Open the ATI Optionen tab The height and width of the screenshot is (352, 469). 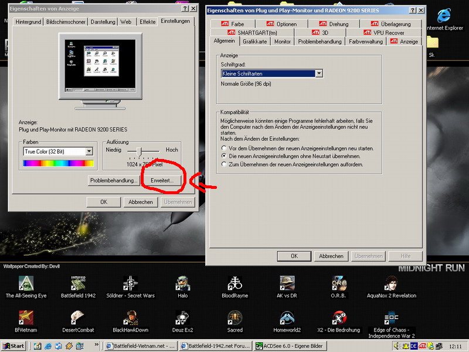282,24
